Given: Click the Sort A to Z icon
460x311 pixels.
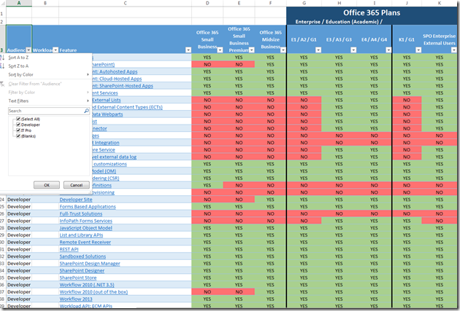Looking at the screenshot, I should coord(3,57).
